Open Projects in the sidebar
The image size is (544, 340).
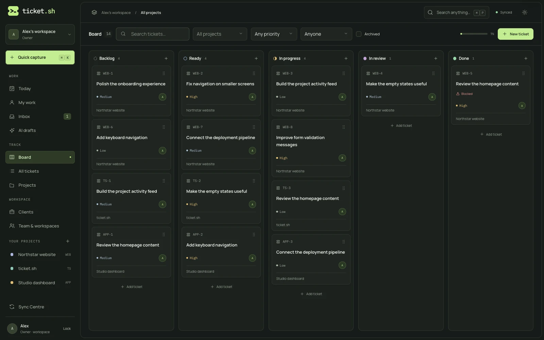point(40,185)
